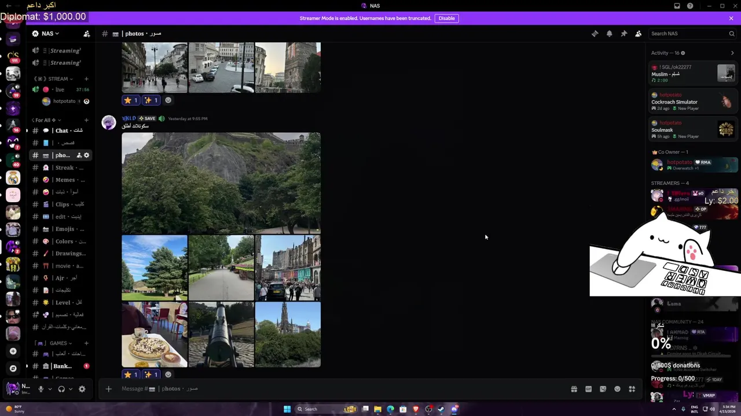Screen dimensions: 741x416
Task: Click attach file plus button
Action: (x=108, y=389)
